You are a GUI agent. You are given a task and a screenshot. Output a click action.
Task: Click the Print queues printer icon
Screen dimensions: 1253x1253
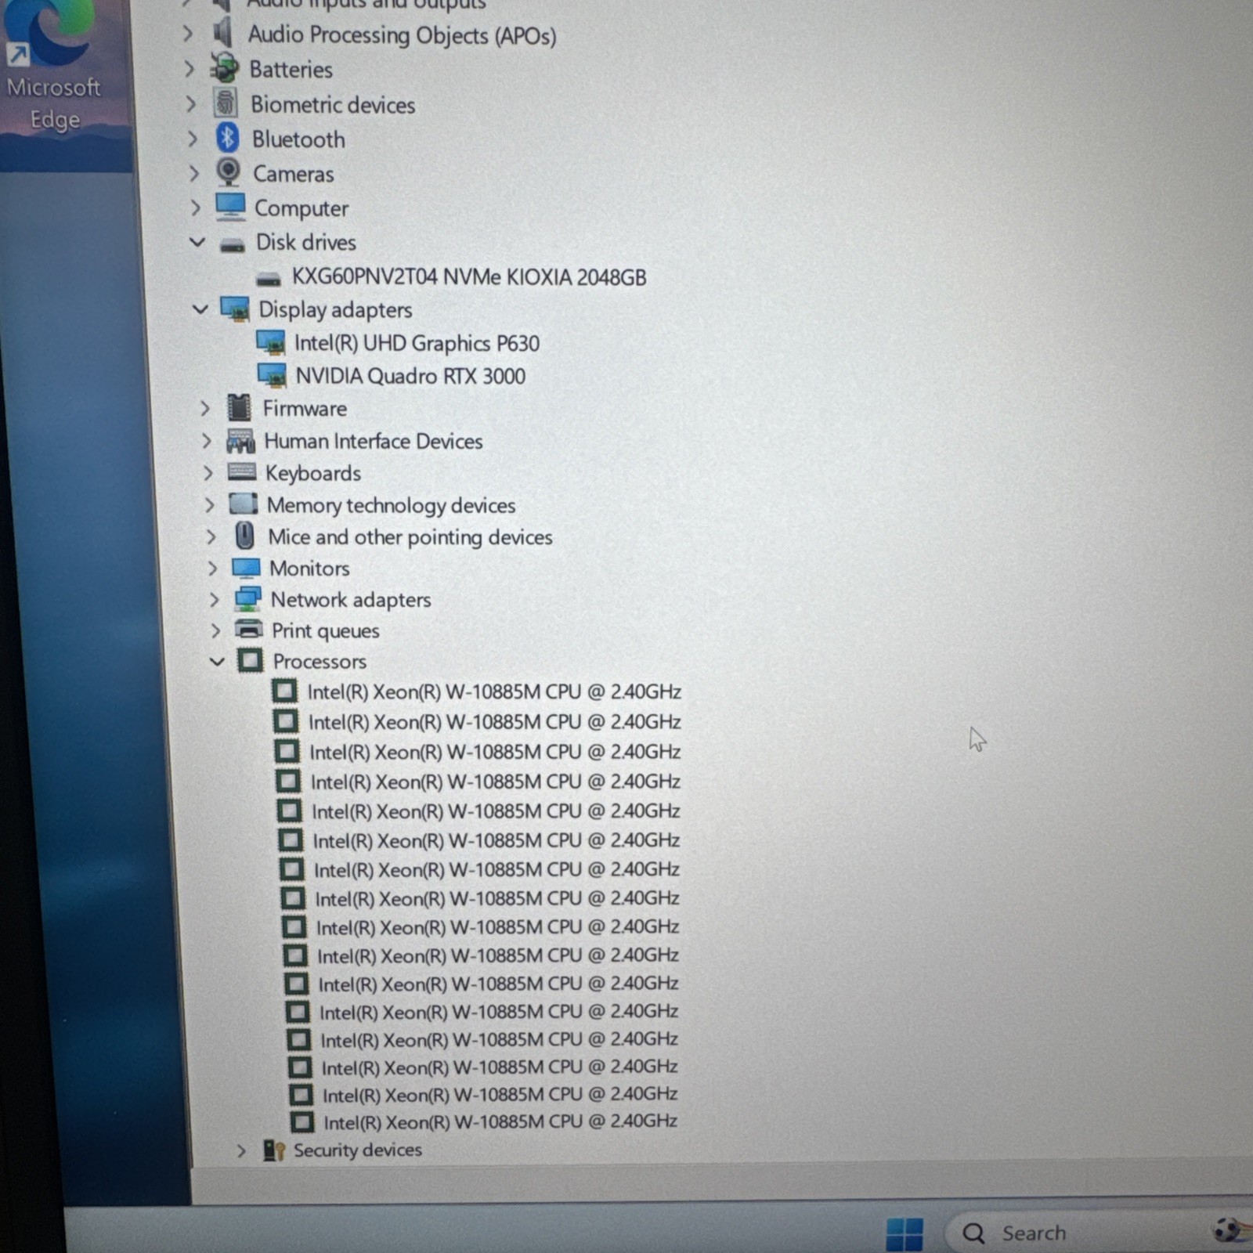tap(249, 629)
